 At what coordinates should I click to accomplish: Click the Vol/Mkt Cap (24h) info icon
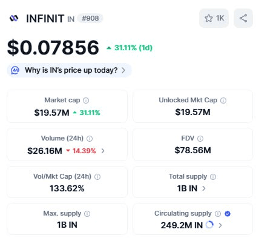coord(97,177)
